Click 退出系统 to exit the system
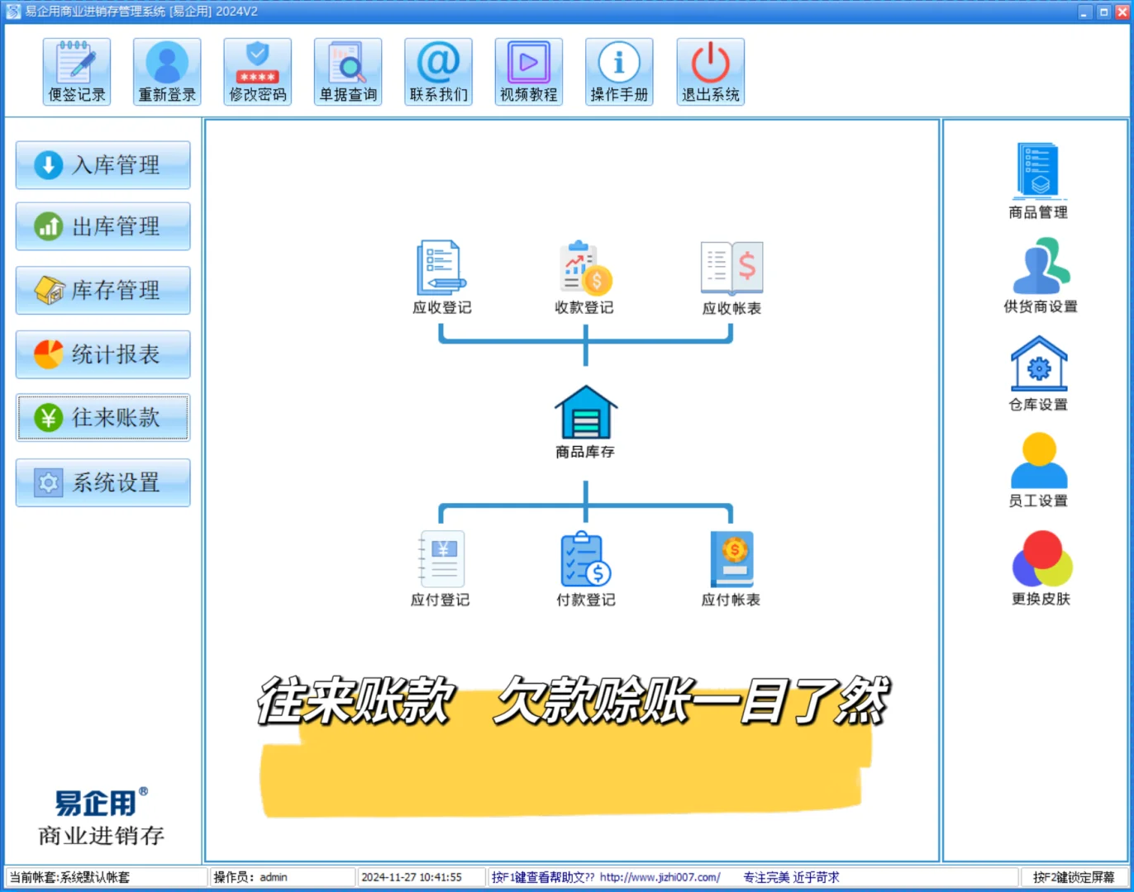Image resolution: width=1134 pixels, height=892 pixels. (x=710, y=71)
